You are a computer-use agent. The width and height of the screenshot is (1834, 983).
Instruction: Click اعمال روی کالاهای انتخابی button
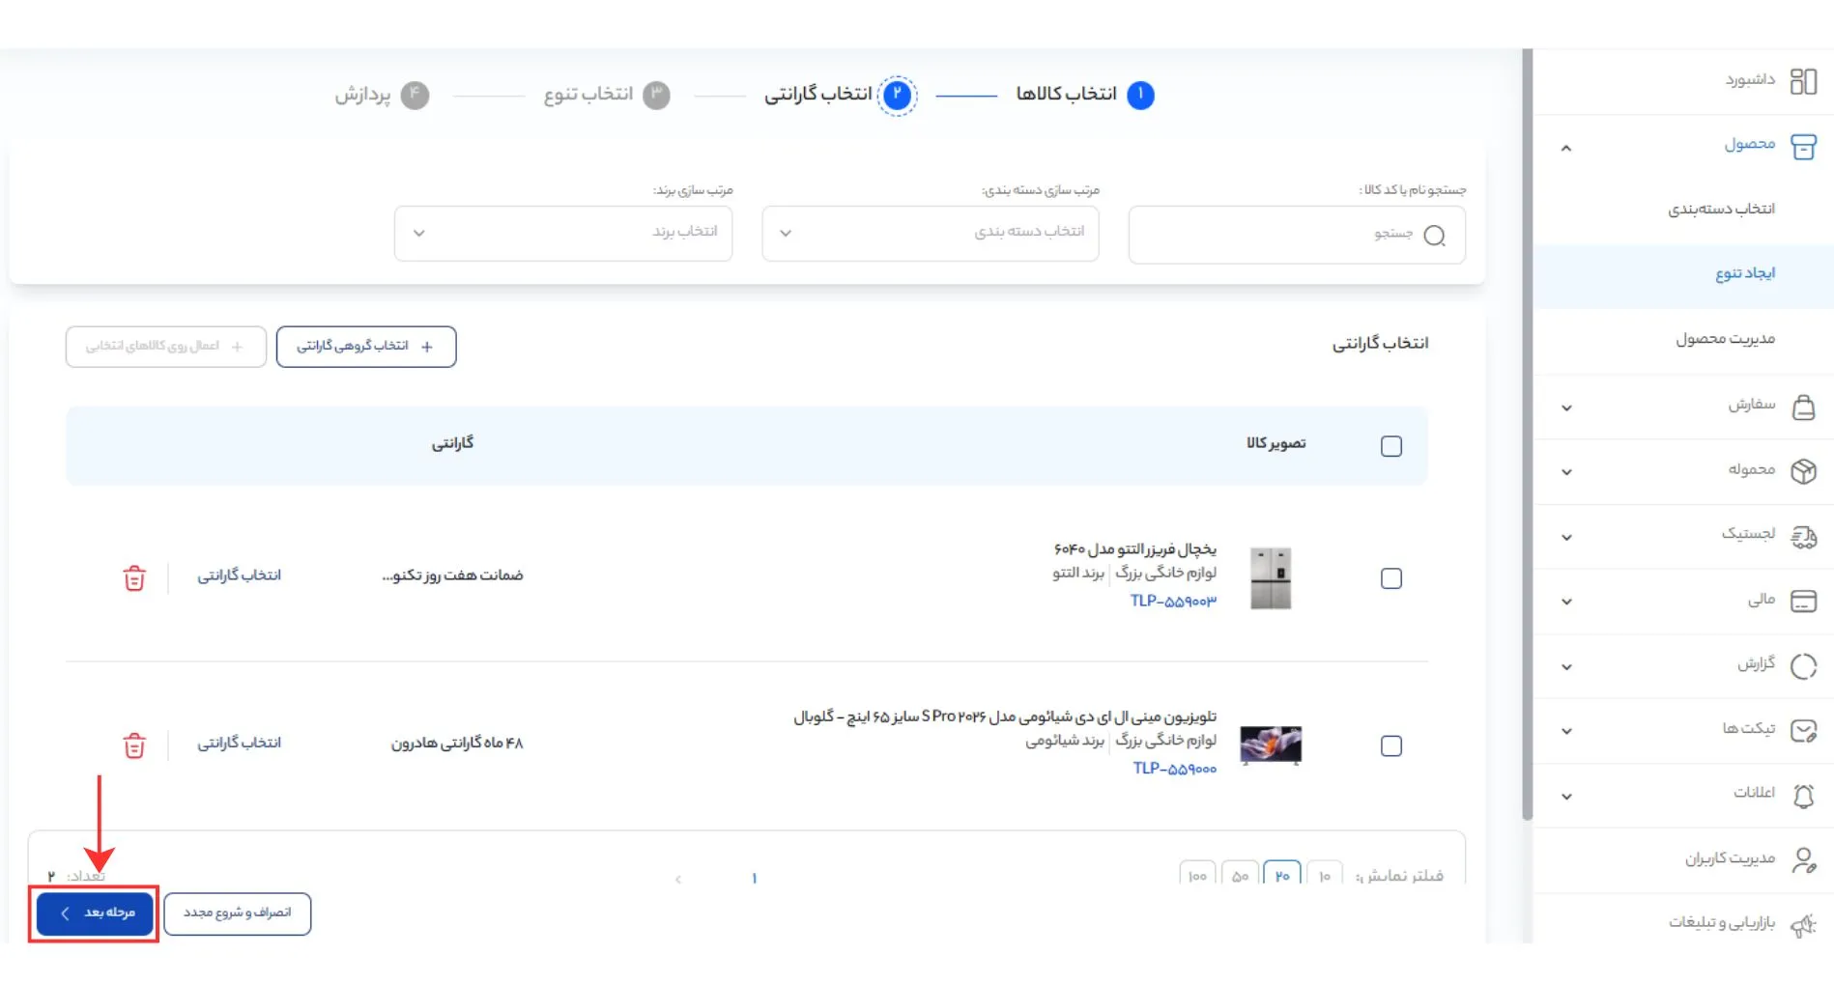click(x=166, y=347)
